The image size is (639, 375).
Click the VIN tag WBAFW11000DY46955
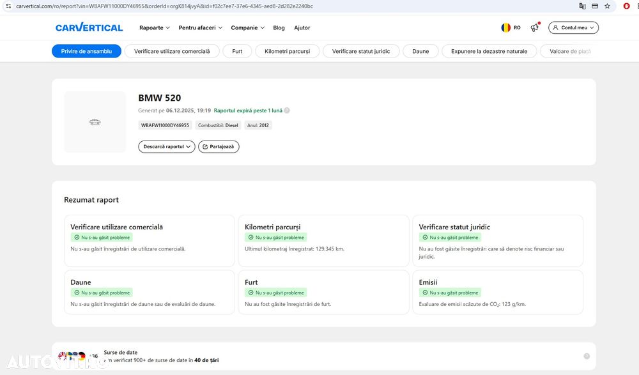point(165,126)
